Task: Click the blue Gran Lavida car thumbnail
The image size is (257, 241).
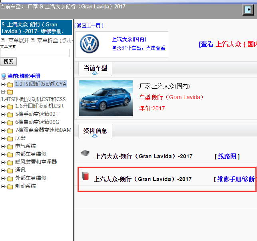Action: 106,98
